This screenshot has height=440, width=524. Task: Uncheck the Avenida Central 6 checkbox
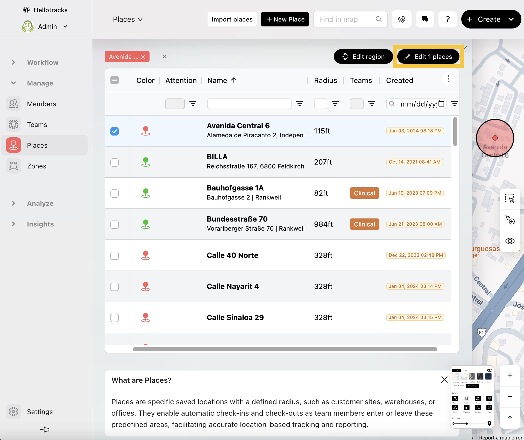(x=115, y=131)
